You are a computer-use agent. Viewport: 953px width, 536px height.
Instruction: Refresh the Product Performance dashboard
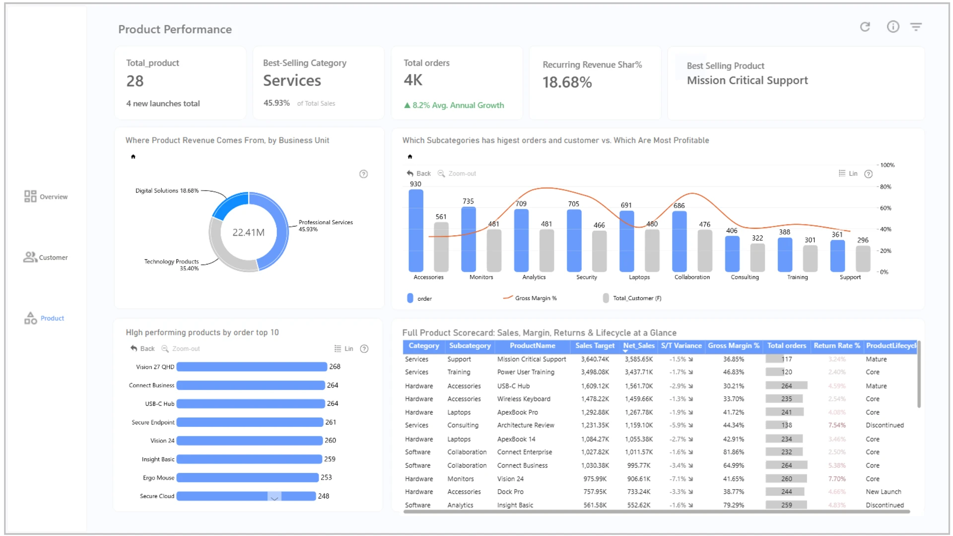click(x=865, y=27)
